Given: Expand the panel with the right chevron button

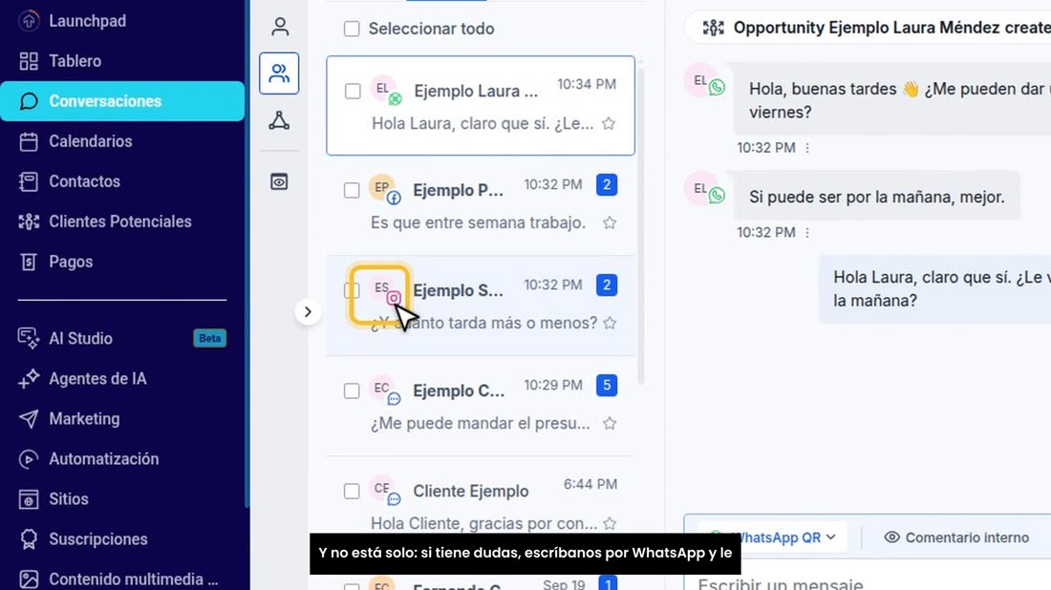Looking at the screenshot, I should coord(308,312).
